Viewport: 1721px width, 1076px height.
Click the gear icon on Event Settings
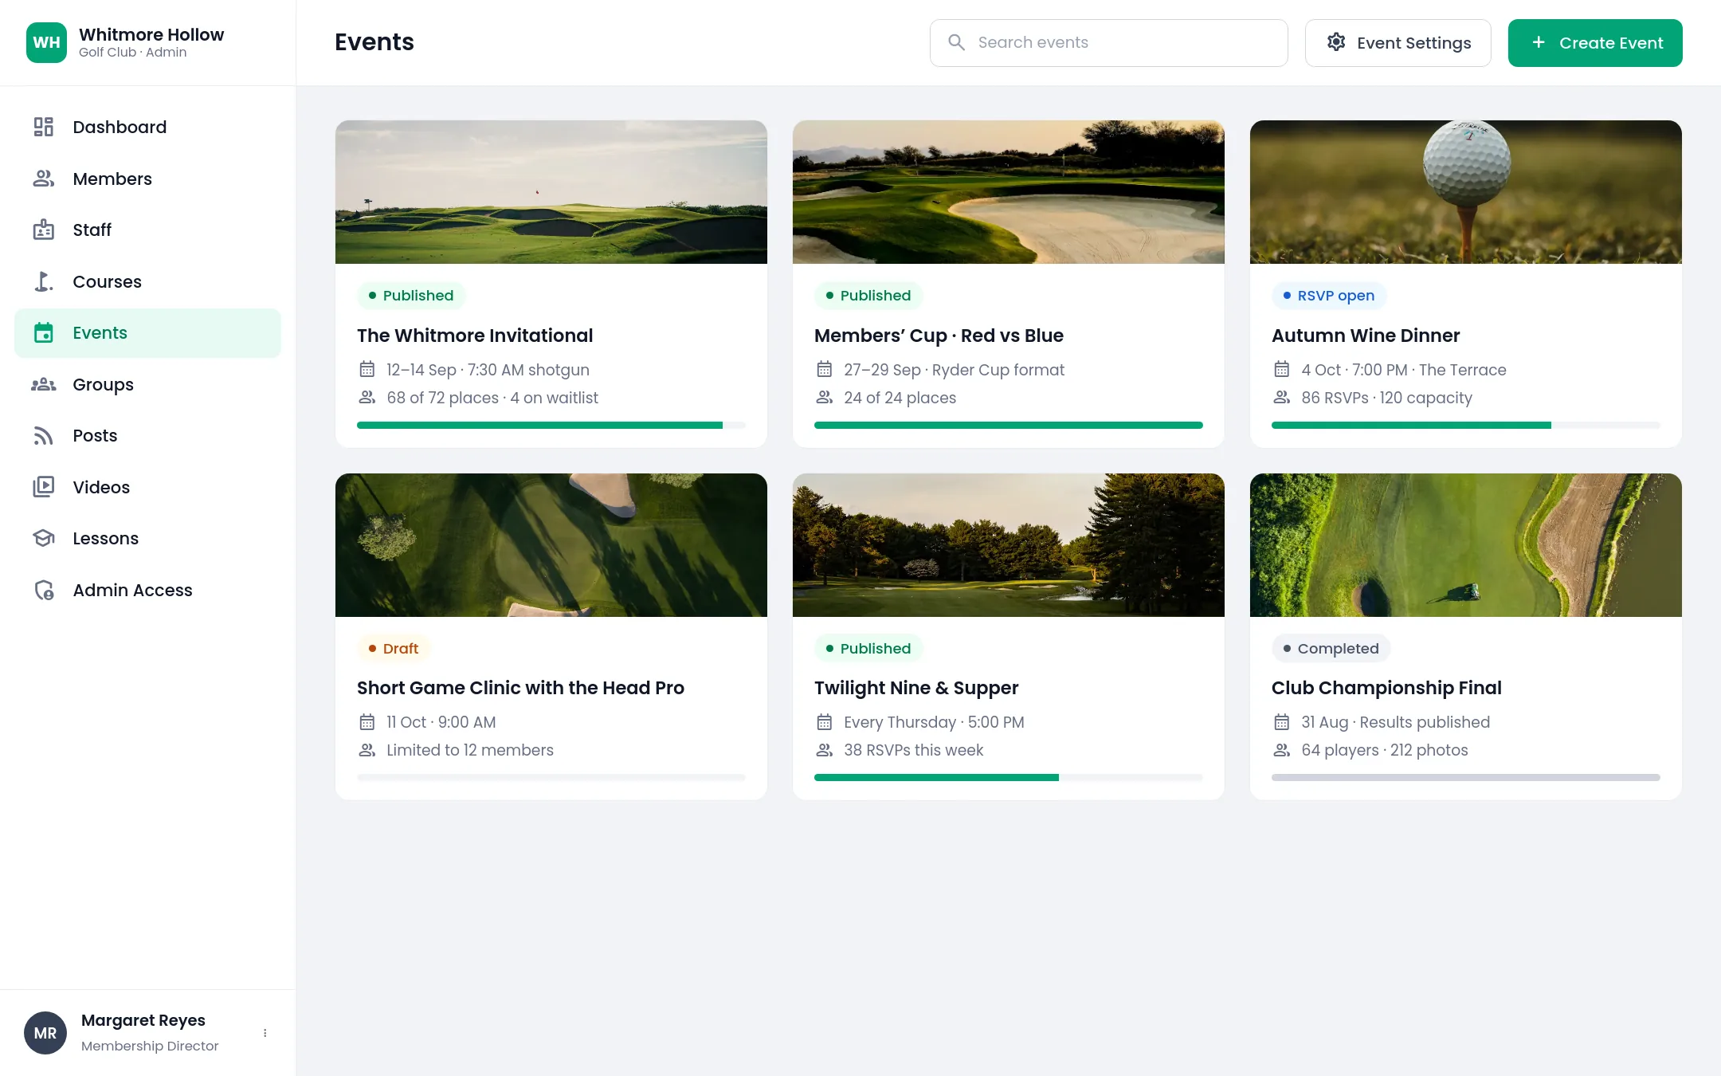pos(1336,42)
